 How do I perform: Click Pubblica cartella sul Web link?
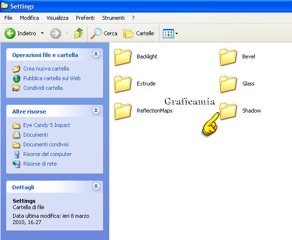[x=52, y=78]
